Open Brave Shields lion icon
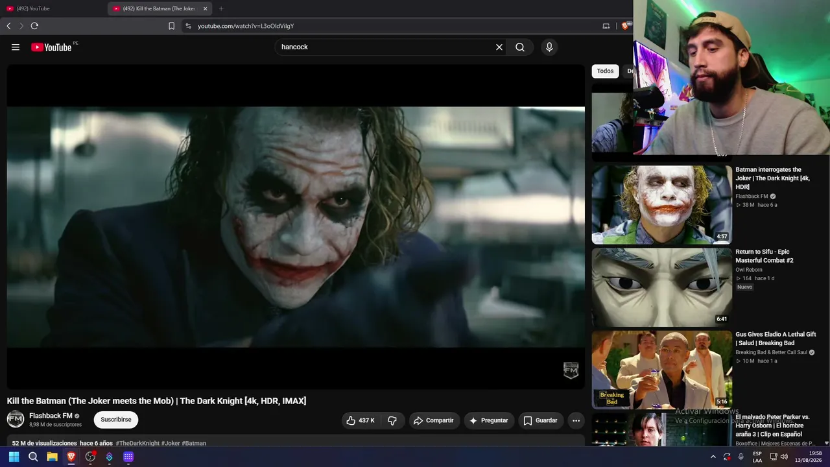The height and width of the screenshot is (467, 830). (625, 26)
